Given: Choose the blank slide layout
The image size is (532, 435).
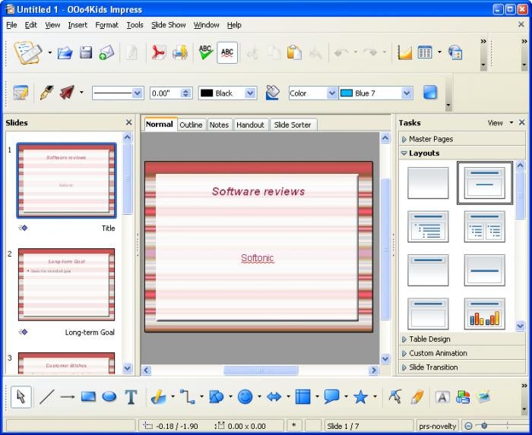Looking at the screenshot, I should pos(428,183).
